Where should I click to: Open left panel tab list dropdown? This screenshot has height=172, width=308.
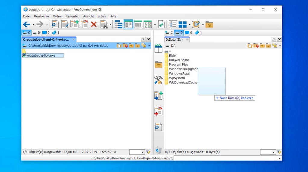click(143, 39)
